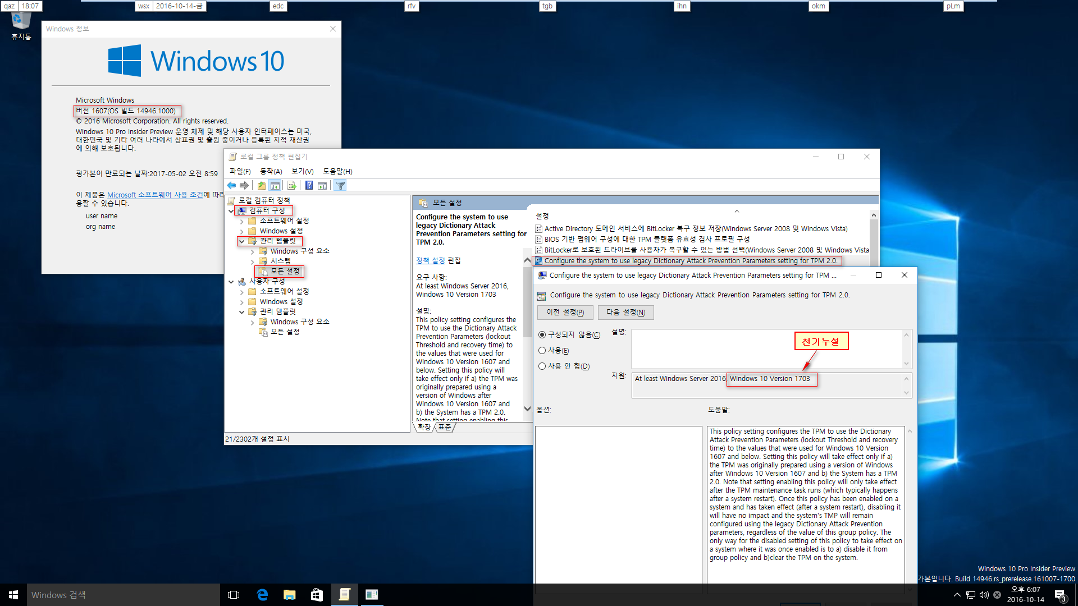Screen dimensions: 1078x606
Task: Open the Windows Start button
Action: click(13, 595)
